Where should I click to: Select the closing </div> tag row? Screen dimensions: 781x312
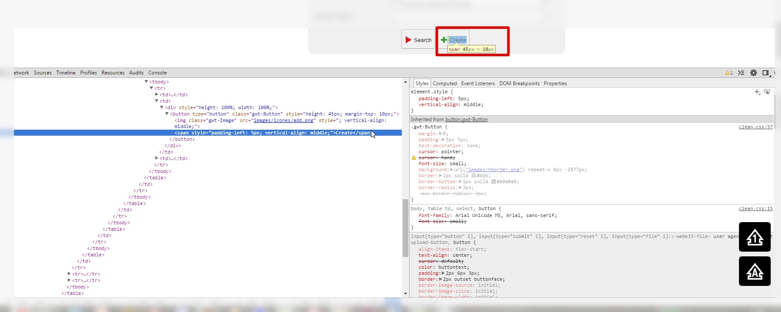[x=172, y=146]
